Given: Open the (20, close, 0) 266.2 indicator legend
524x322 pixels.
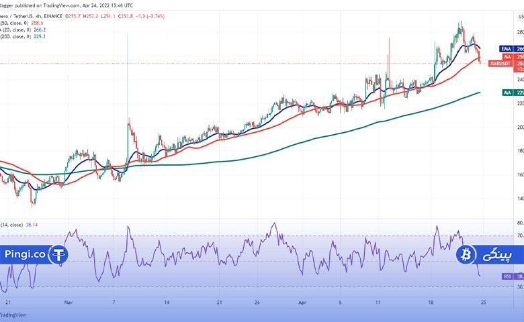Looking at the screenshot, I should pos(23,30).
